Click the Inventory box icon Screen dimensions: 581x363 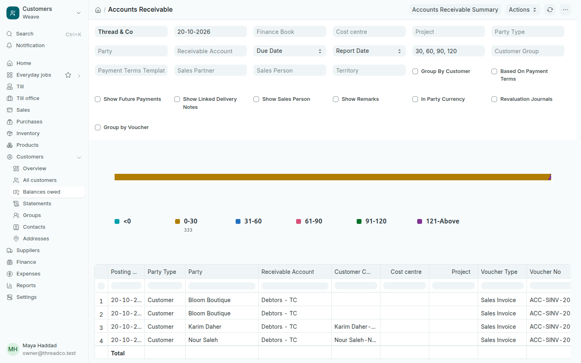click(x=10, y=134)
